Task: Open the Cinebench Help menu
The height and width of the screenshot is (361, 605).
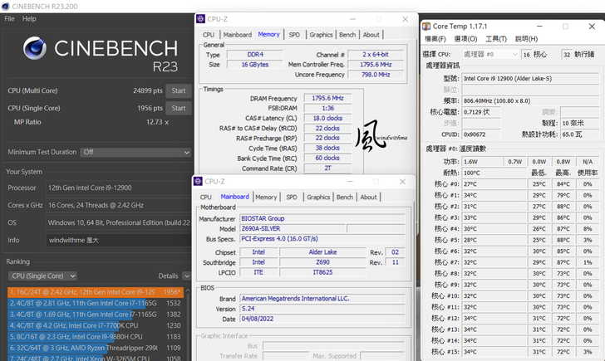Action: [29, 18]
